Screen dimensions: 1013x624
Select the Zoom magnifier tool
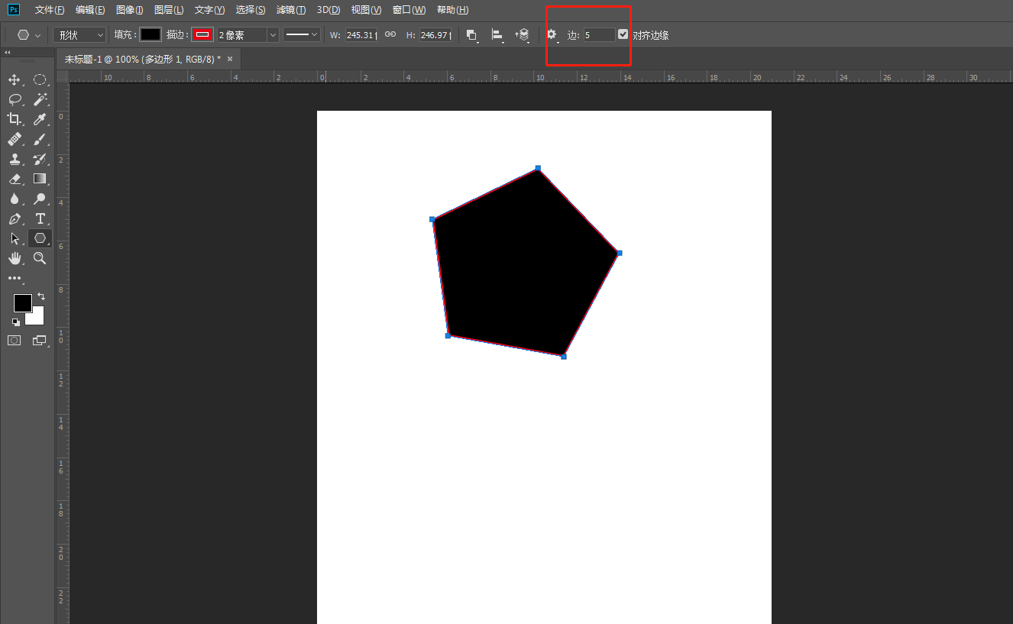coord(40,259)
